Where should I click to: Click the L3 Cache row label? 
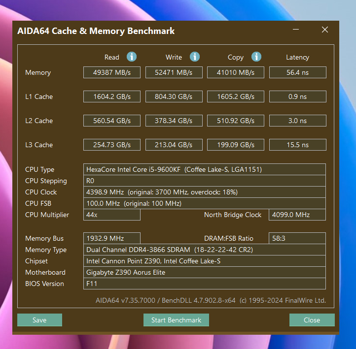(39, 145)
